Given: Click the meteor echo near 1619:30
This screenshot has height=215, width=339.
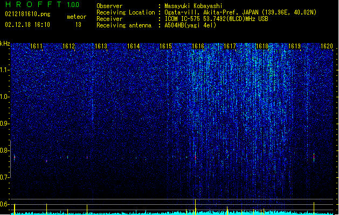Looking at the screenshot, I should click(314, 157).
